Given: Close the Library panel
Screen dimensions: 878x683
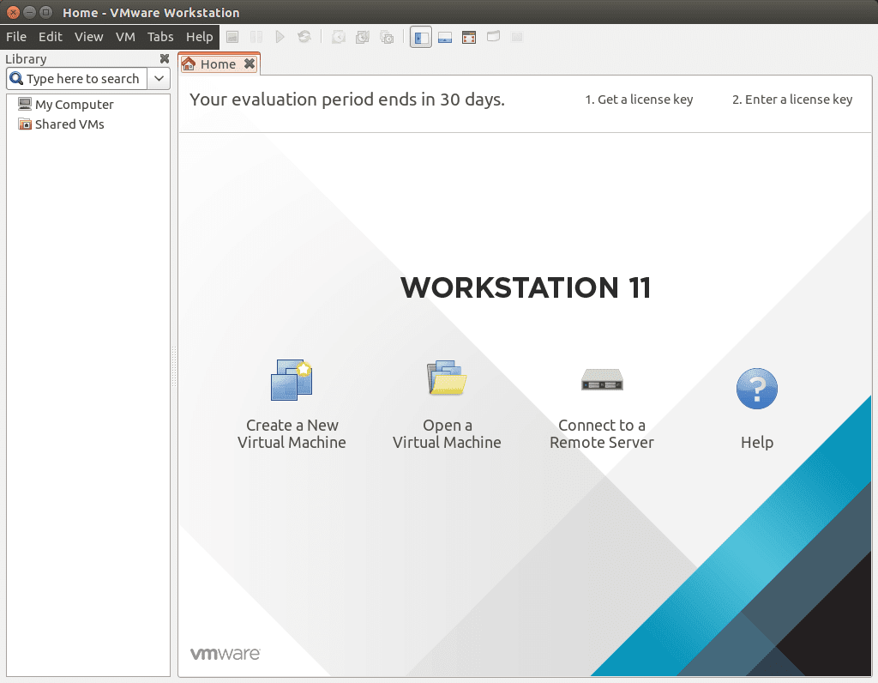Looking at the screenshot, I should 164,58.
